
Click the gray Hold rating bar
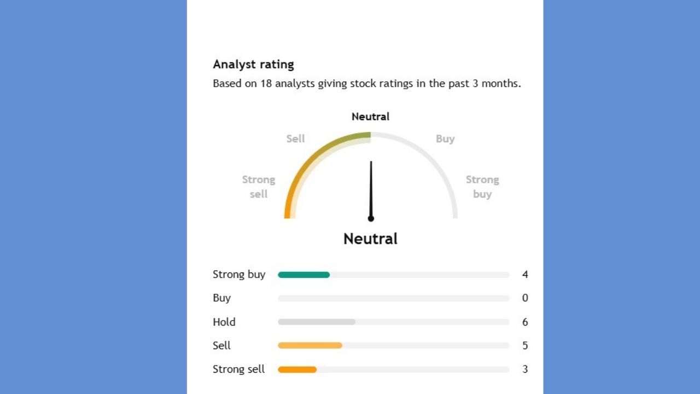[x=316, y=322]
